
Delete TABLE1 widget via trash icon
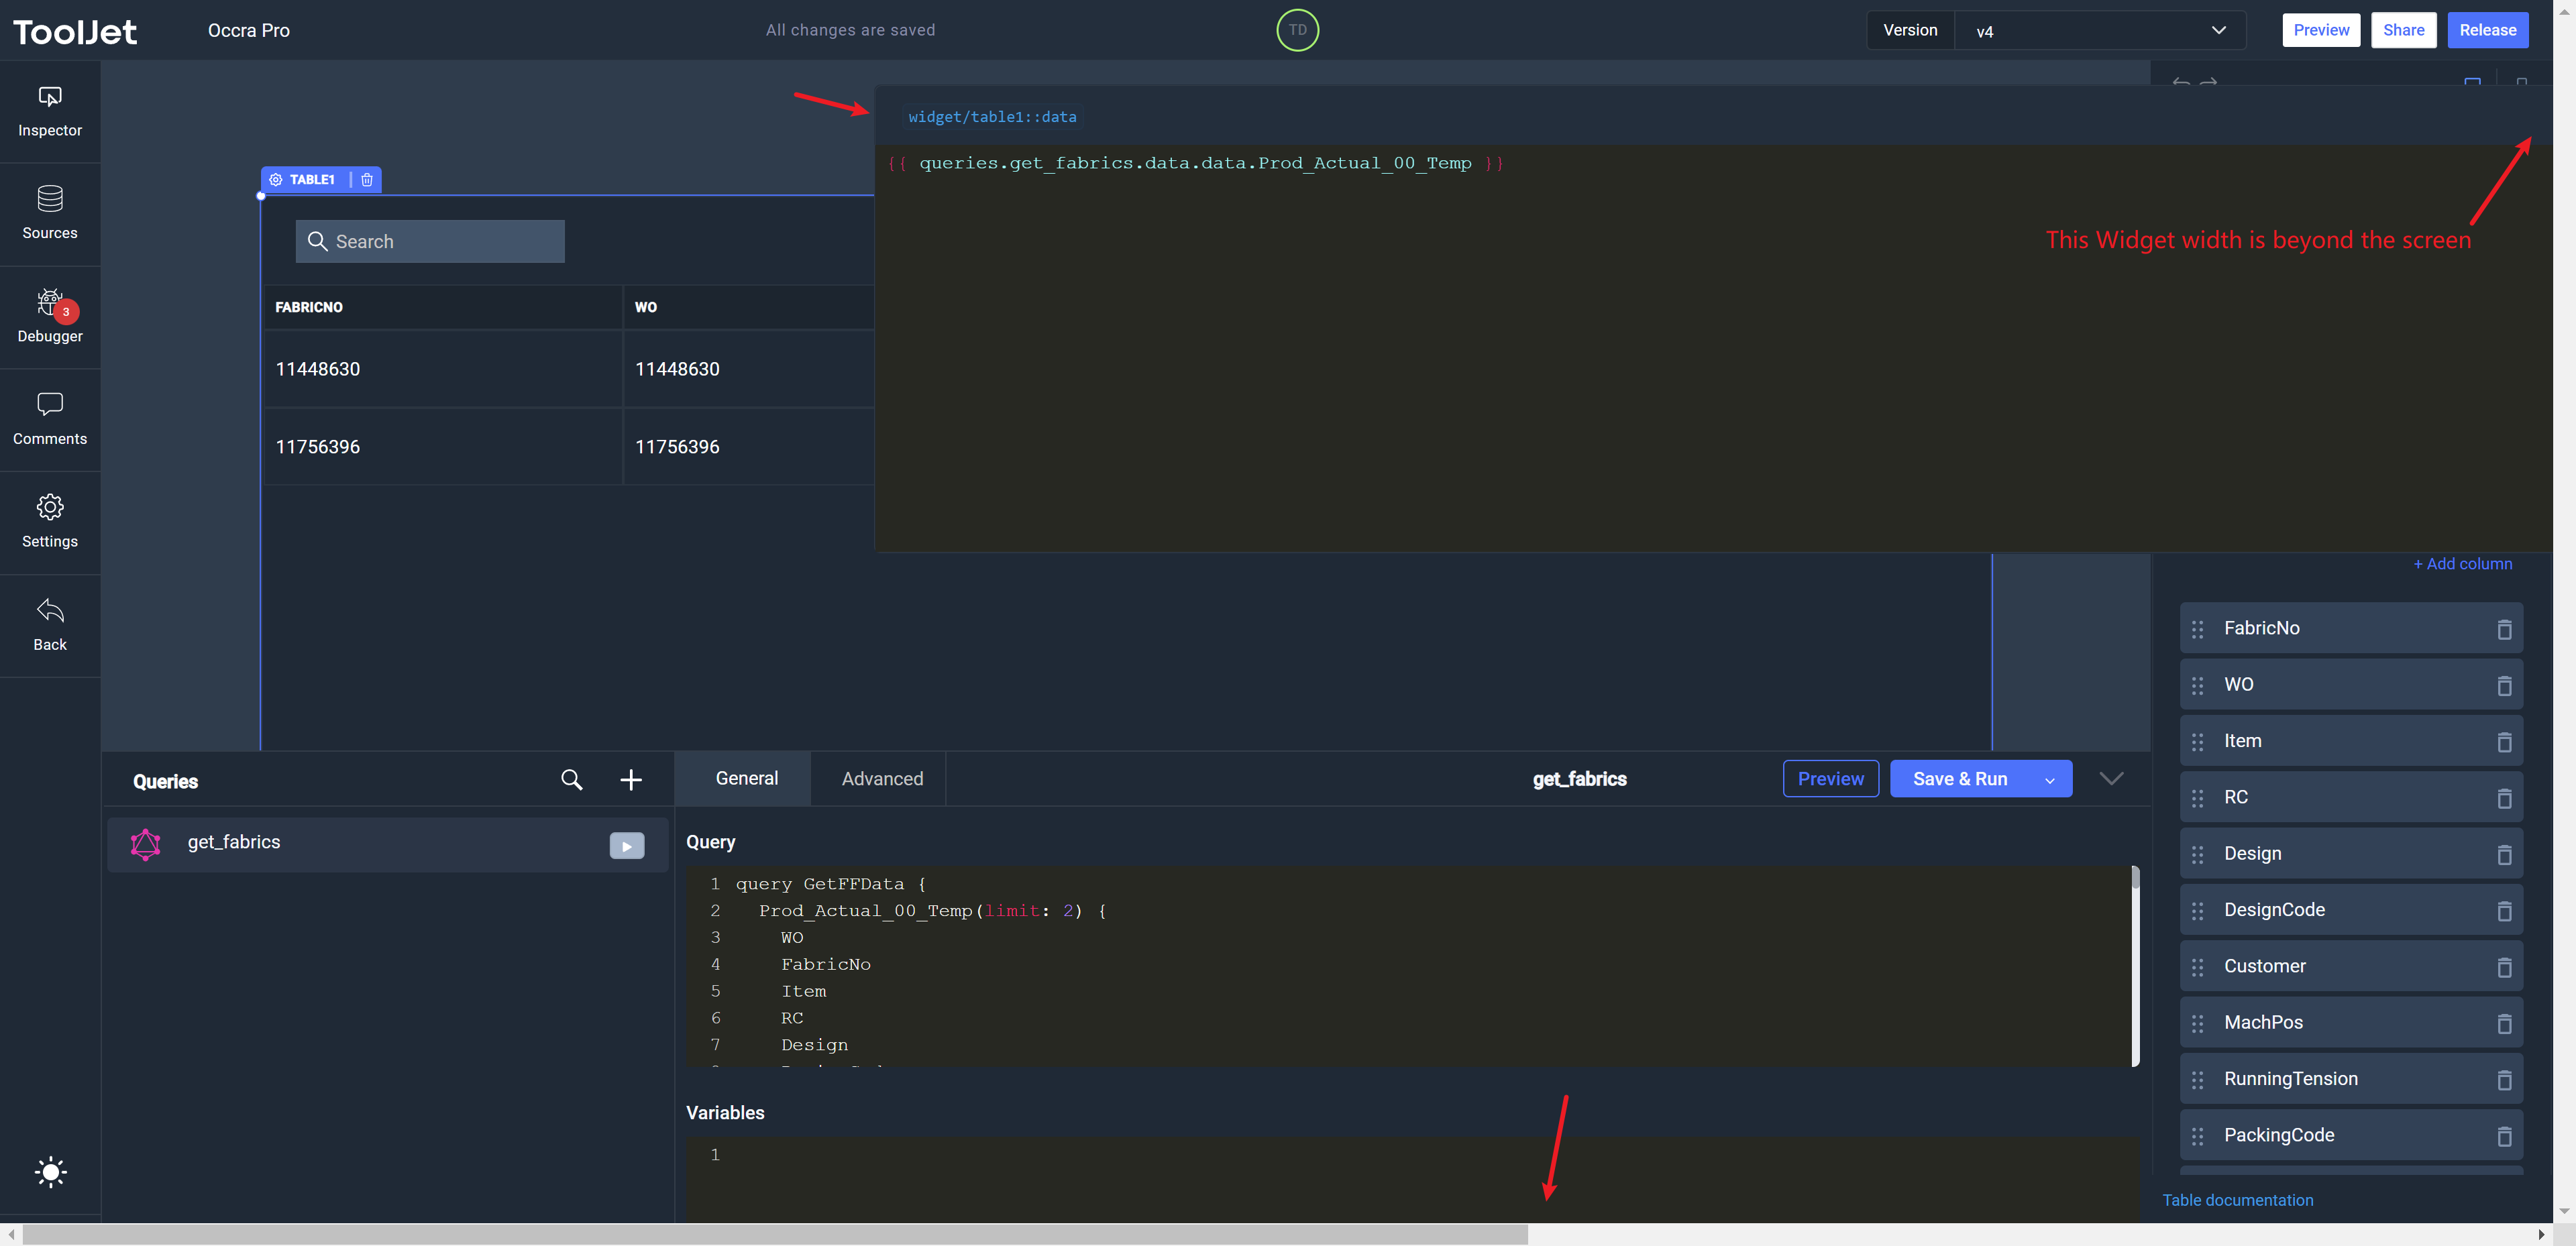pyautogui.click(x=367, y=180)
